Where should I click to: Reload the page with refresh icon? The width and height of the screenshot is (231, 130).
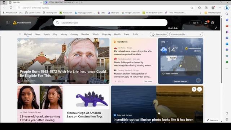11,8
